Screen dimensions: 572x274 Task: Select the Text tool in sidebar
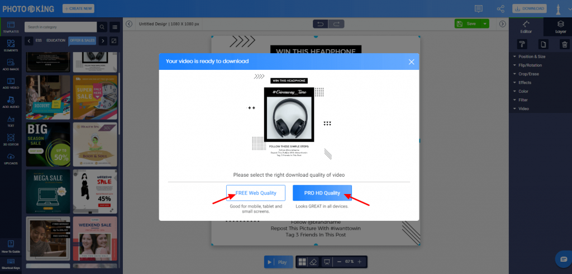coord(11,121)
